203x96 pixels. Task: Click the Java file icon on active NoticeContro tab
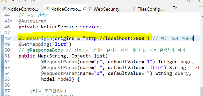click(47, 9)
